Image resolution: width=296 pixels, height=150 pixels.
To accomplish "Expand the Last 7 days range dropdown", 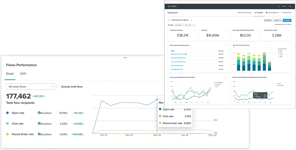I will [x=179, y=25].
